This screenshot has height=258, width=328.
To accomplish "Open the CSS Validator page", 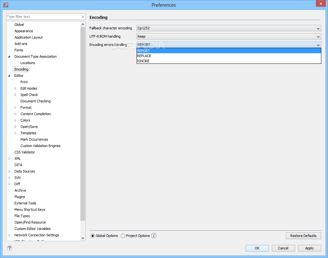I will click(25, 152).
